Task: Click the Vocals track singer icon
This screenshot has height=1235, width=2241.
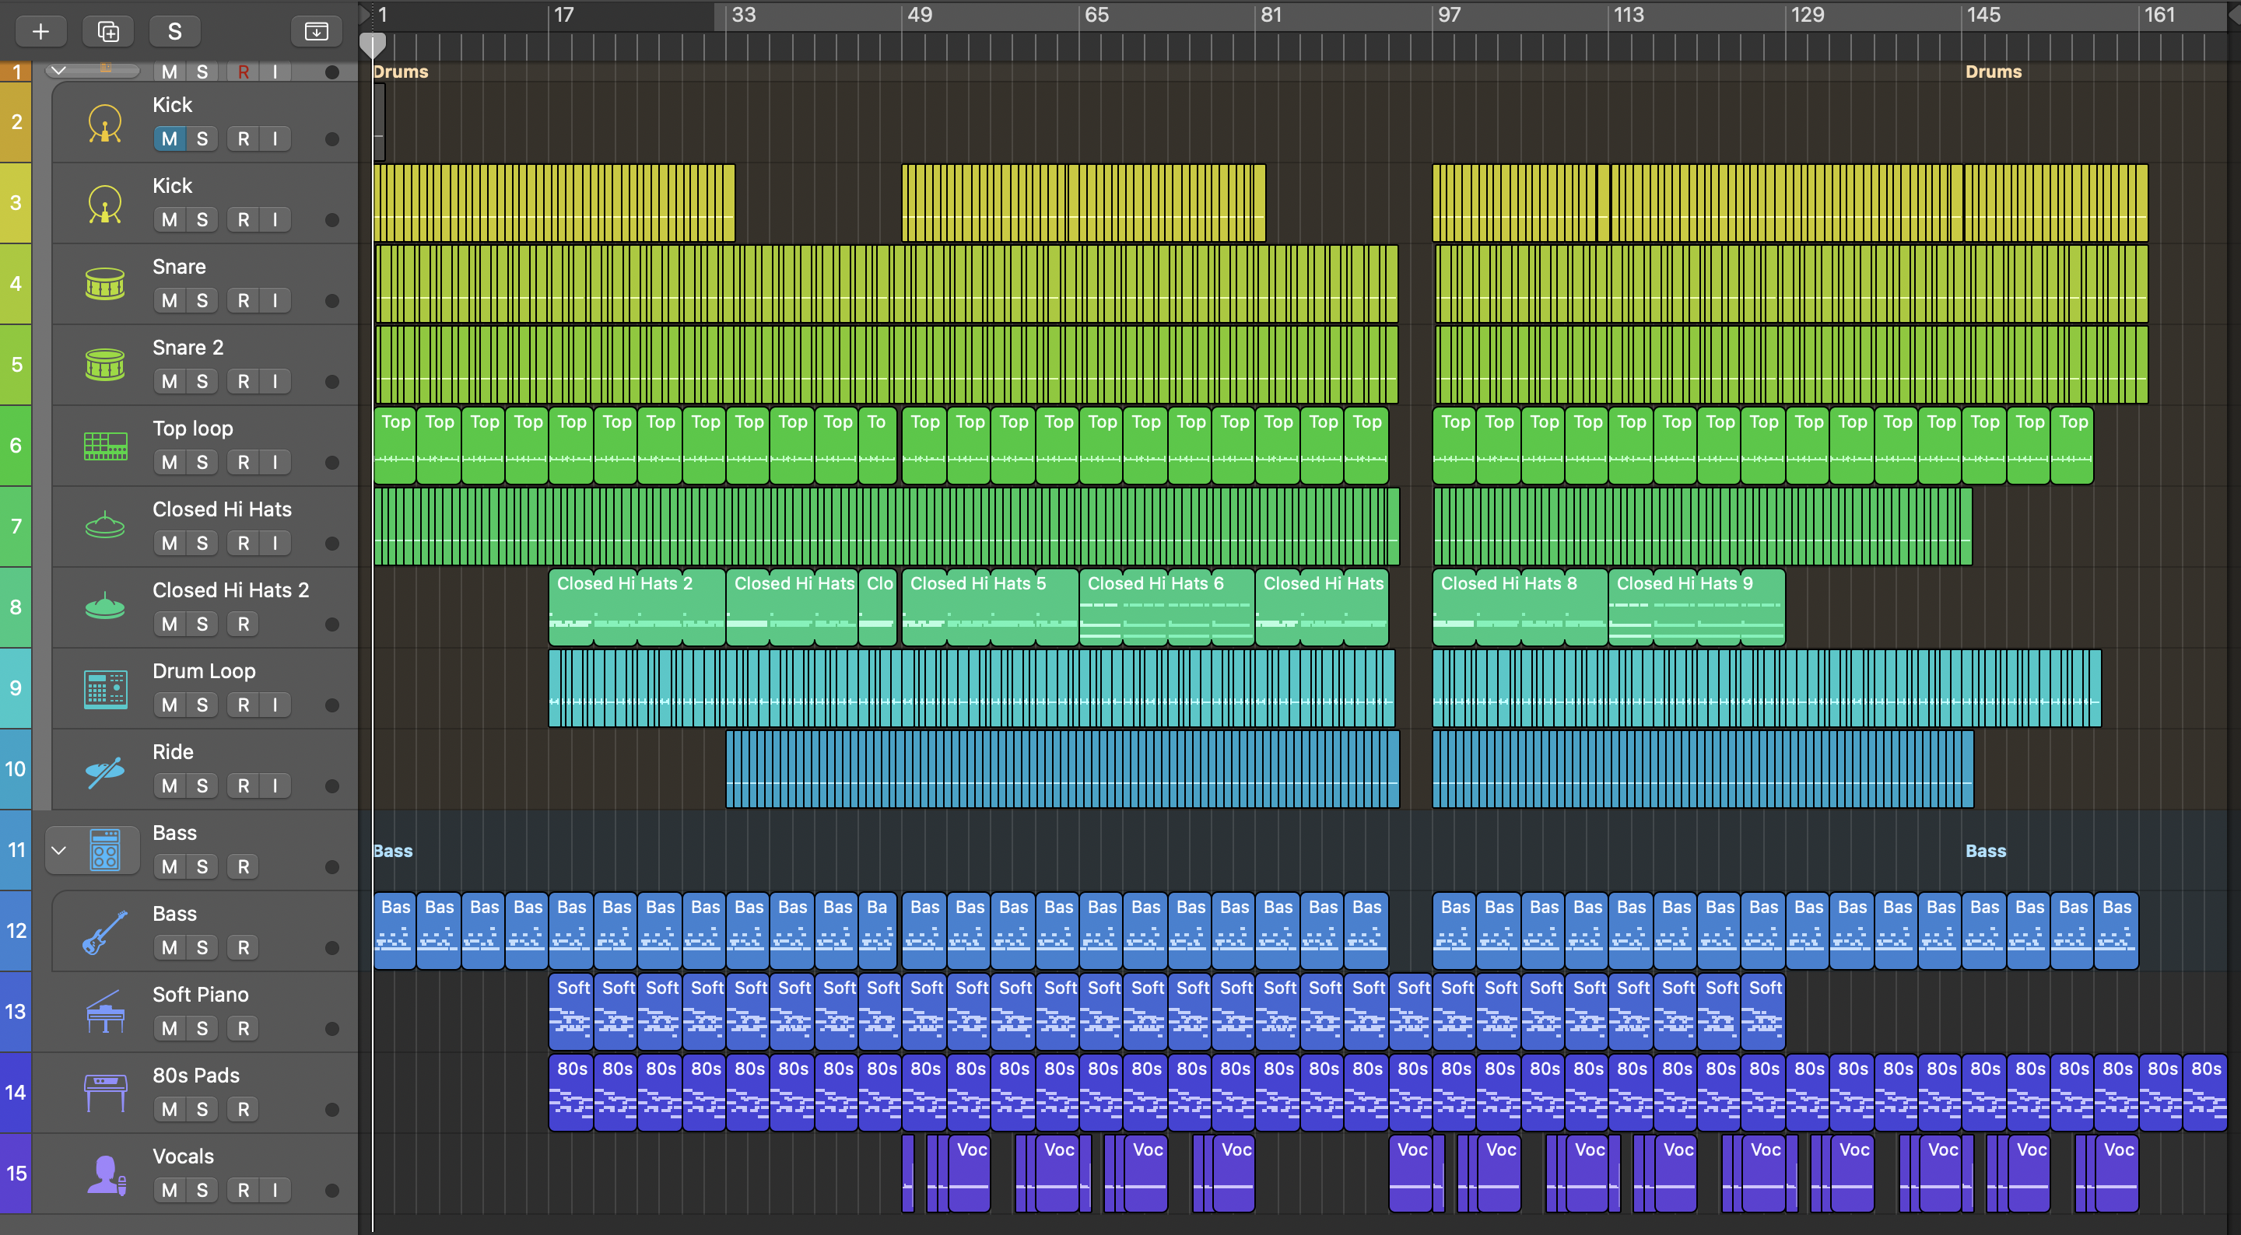Action: 105,1174
